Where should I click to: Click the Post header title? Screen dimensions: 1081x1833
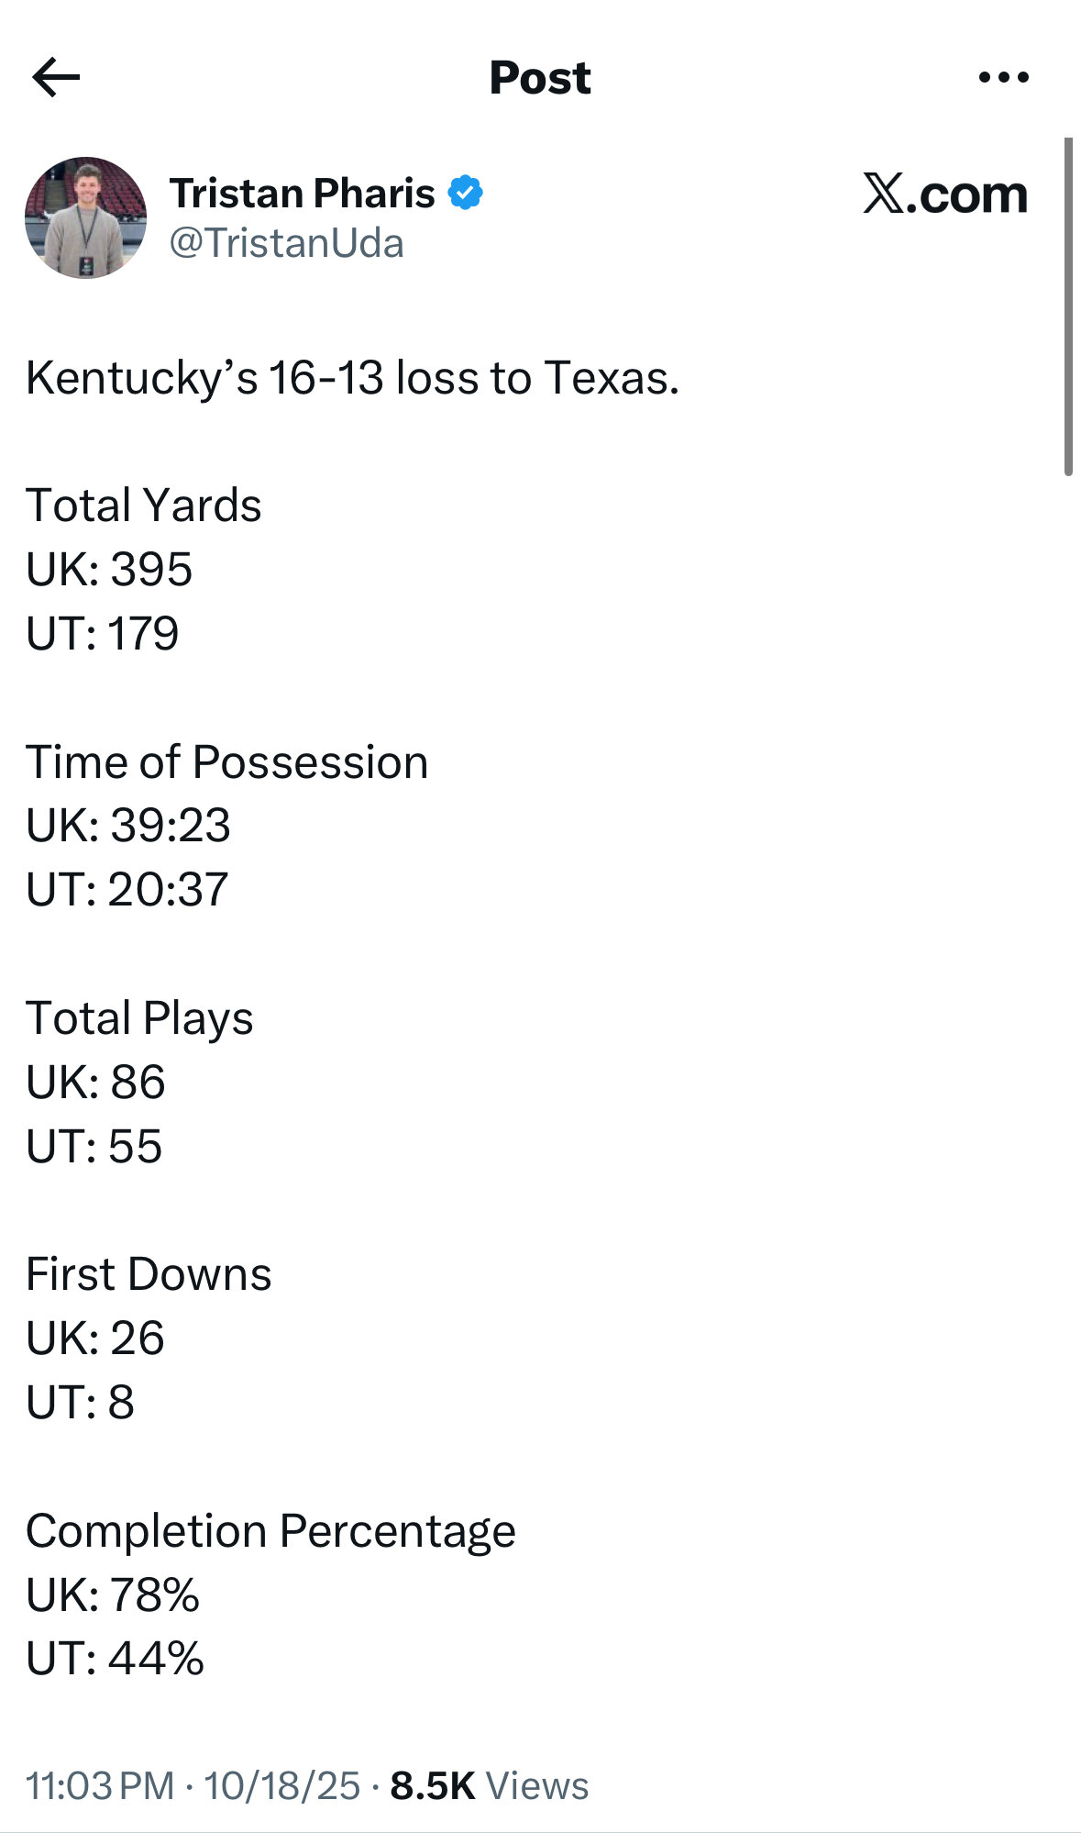click(x=540, y=77)
